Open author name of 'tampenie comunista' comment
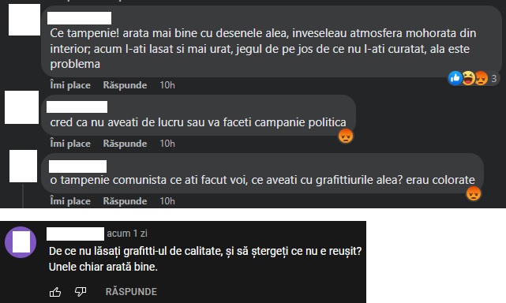506x303 pixels. tap(78, 166)
